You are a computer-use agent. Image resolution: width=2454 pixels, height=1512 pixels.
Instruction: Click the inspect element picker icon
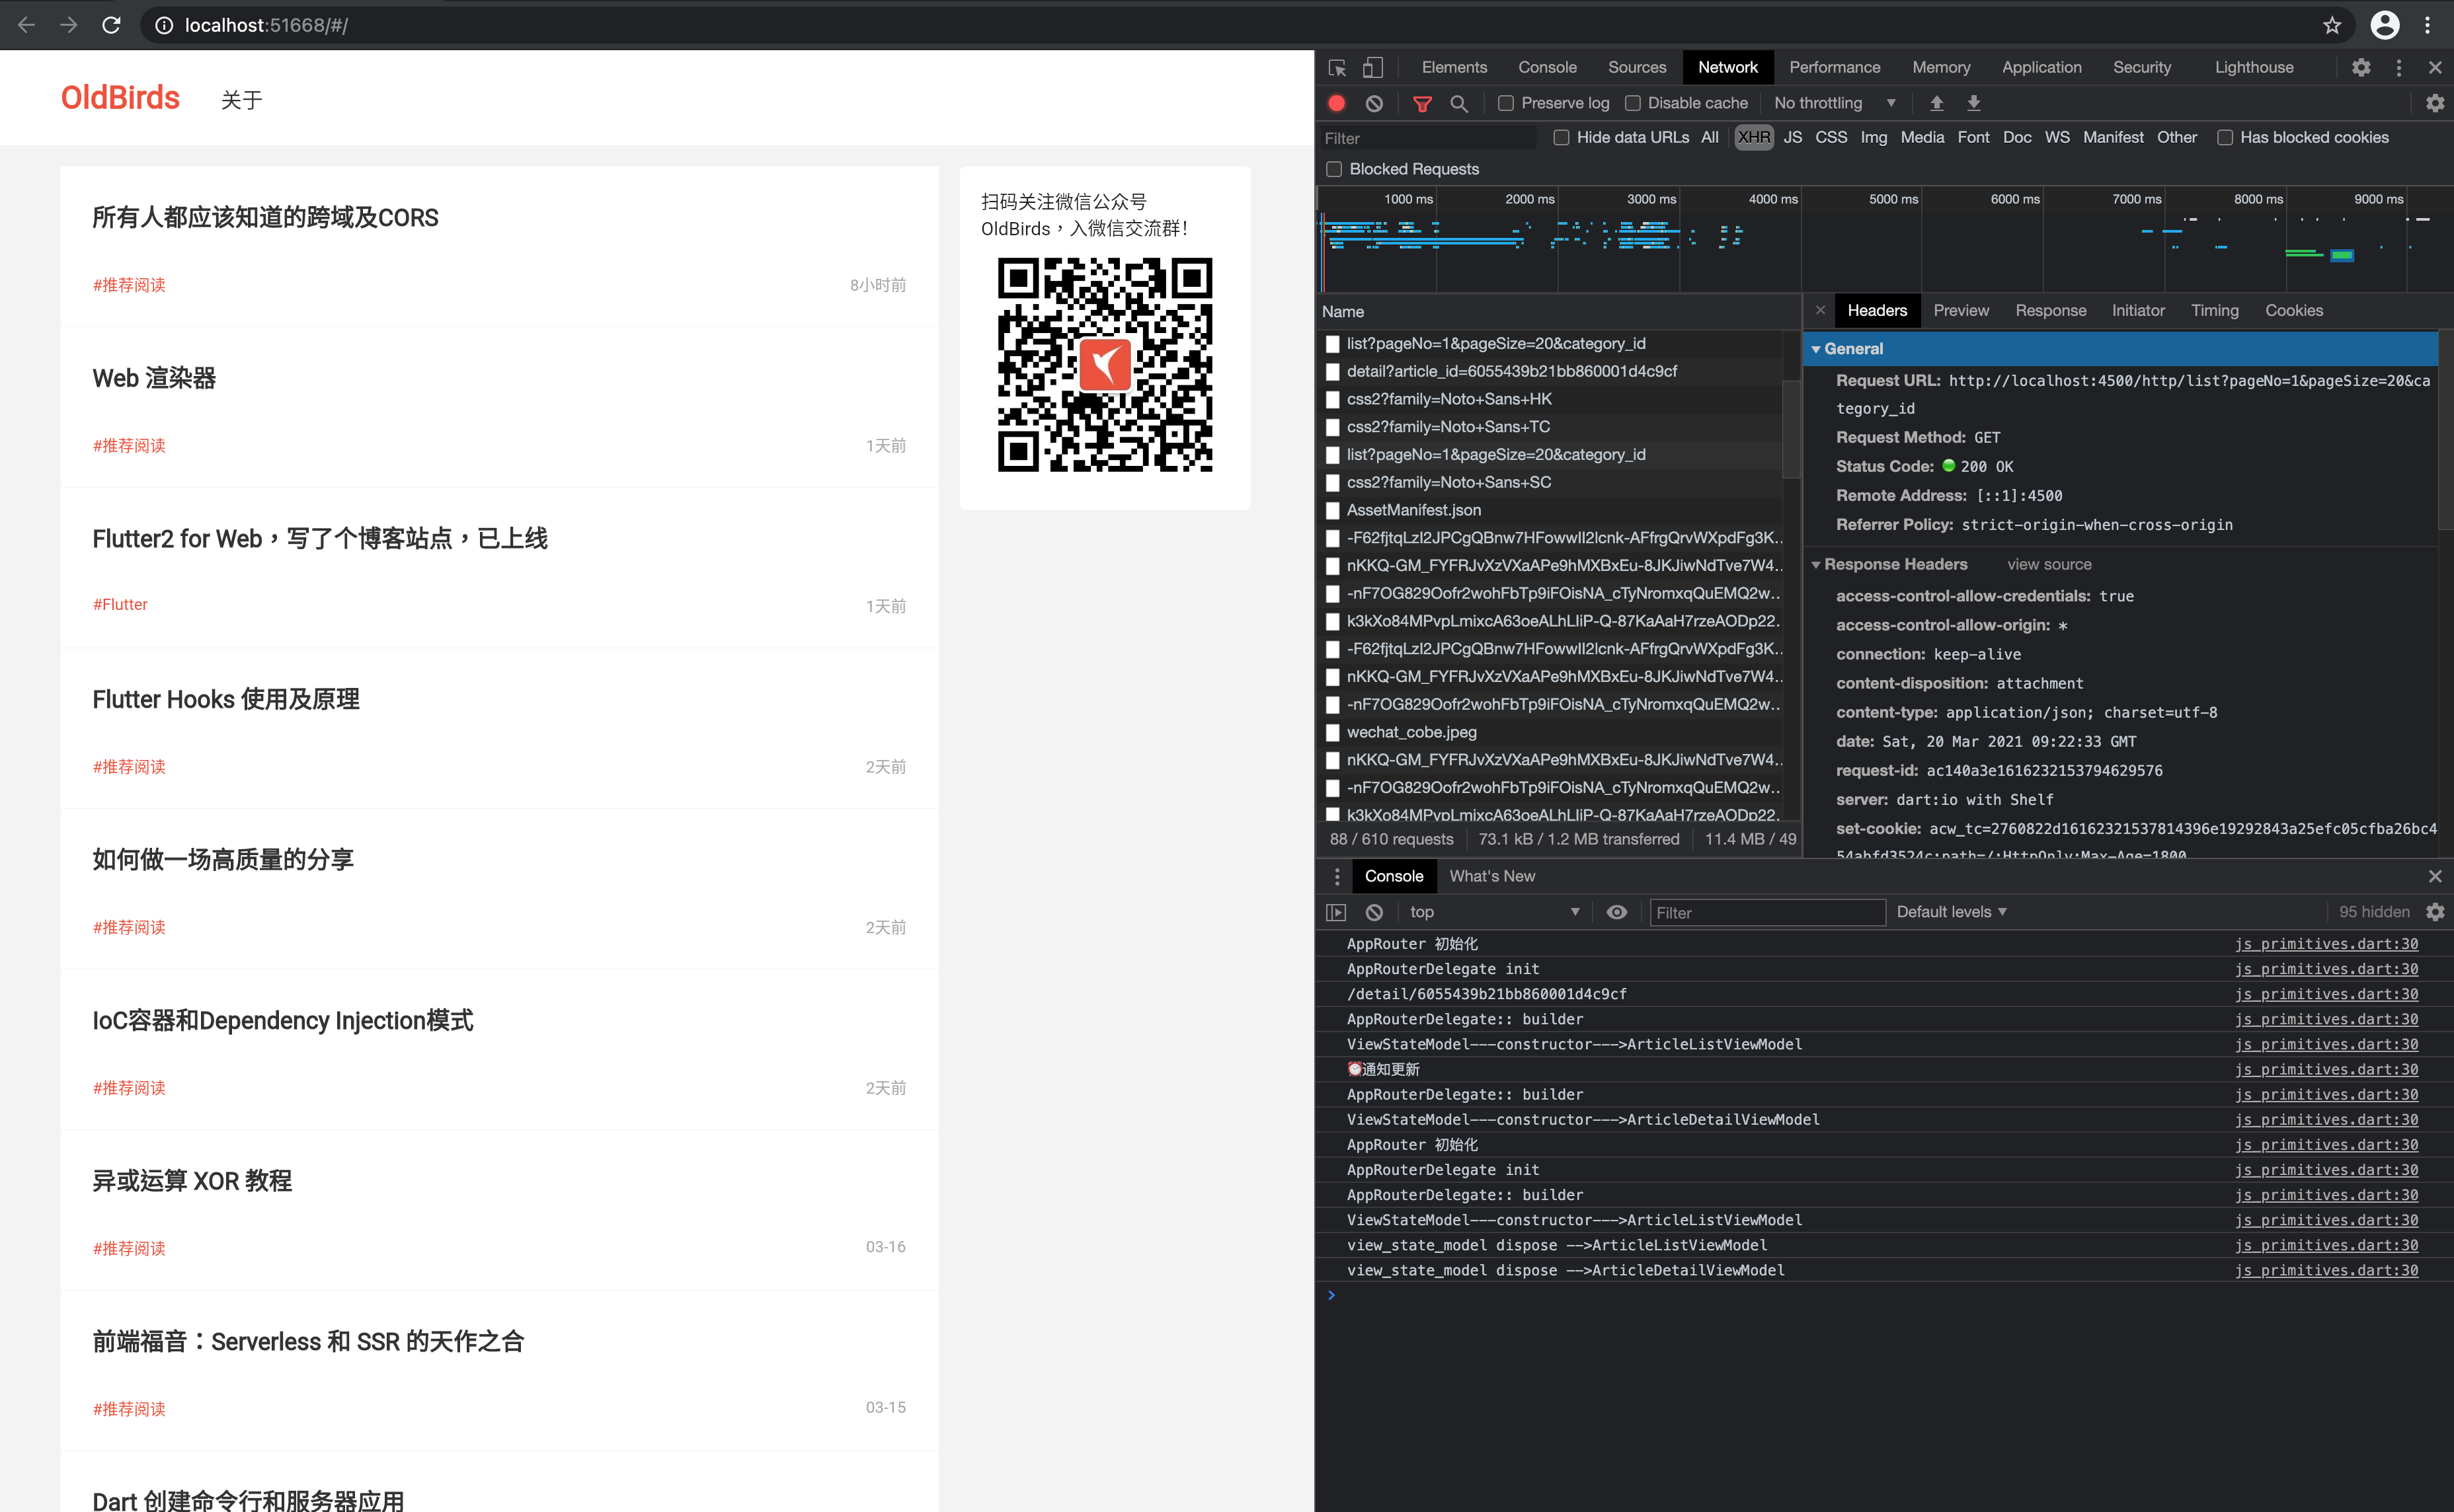(1337, 67)
